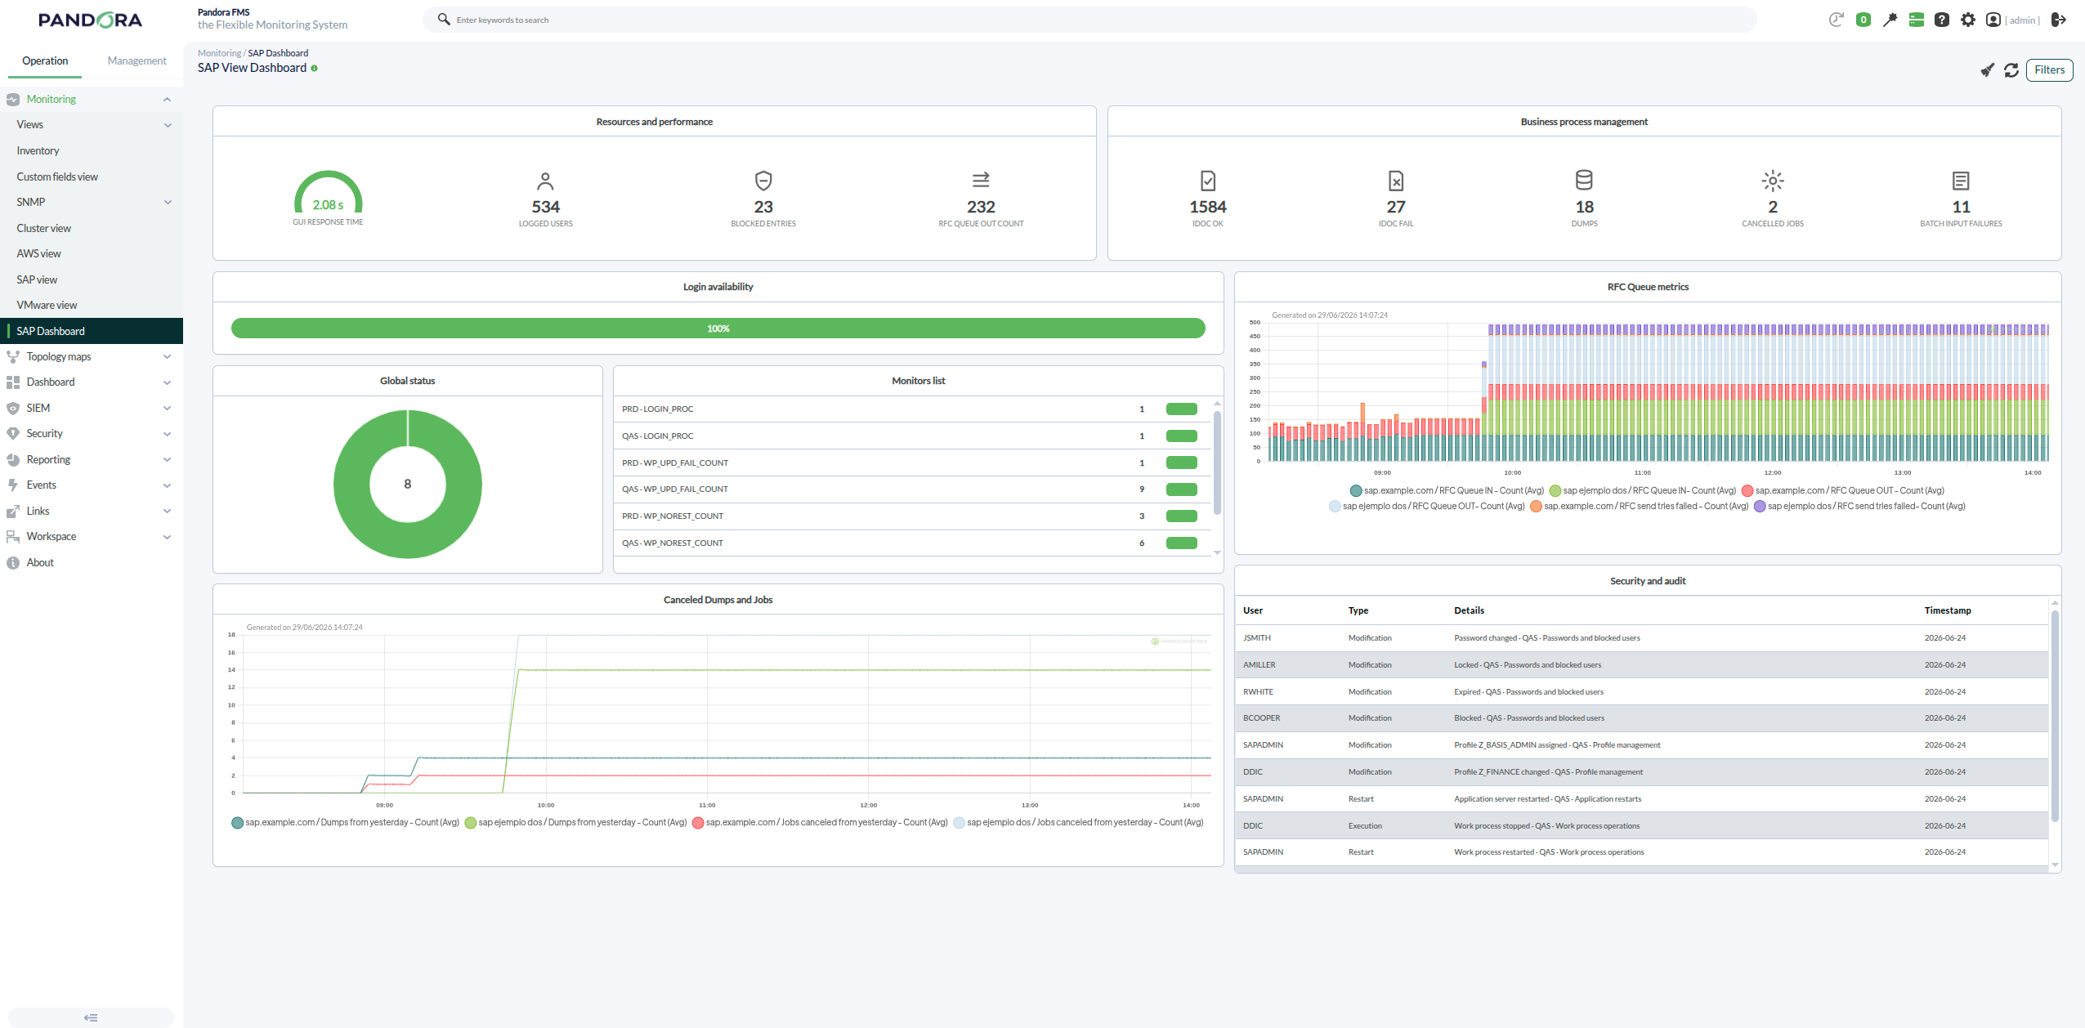Click the Blocked Entries shield icon

pos(763,181)
